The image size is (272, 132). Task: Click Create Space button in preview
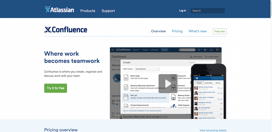pos(211,56)
